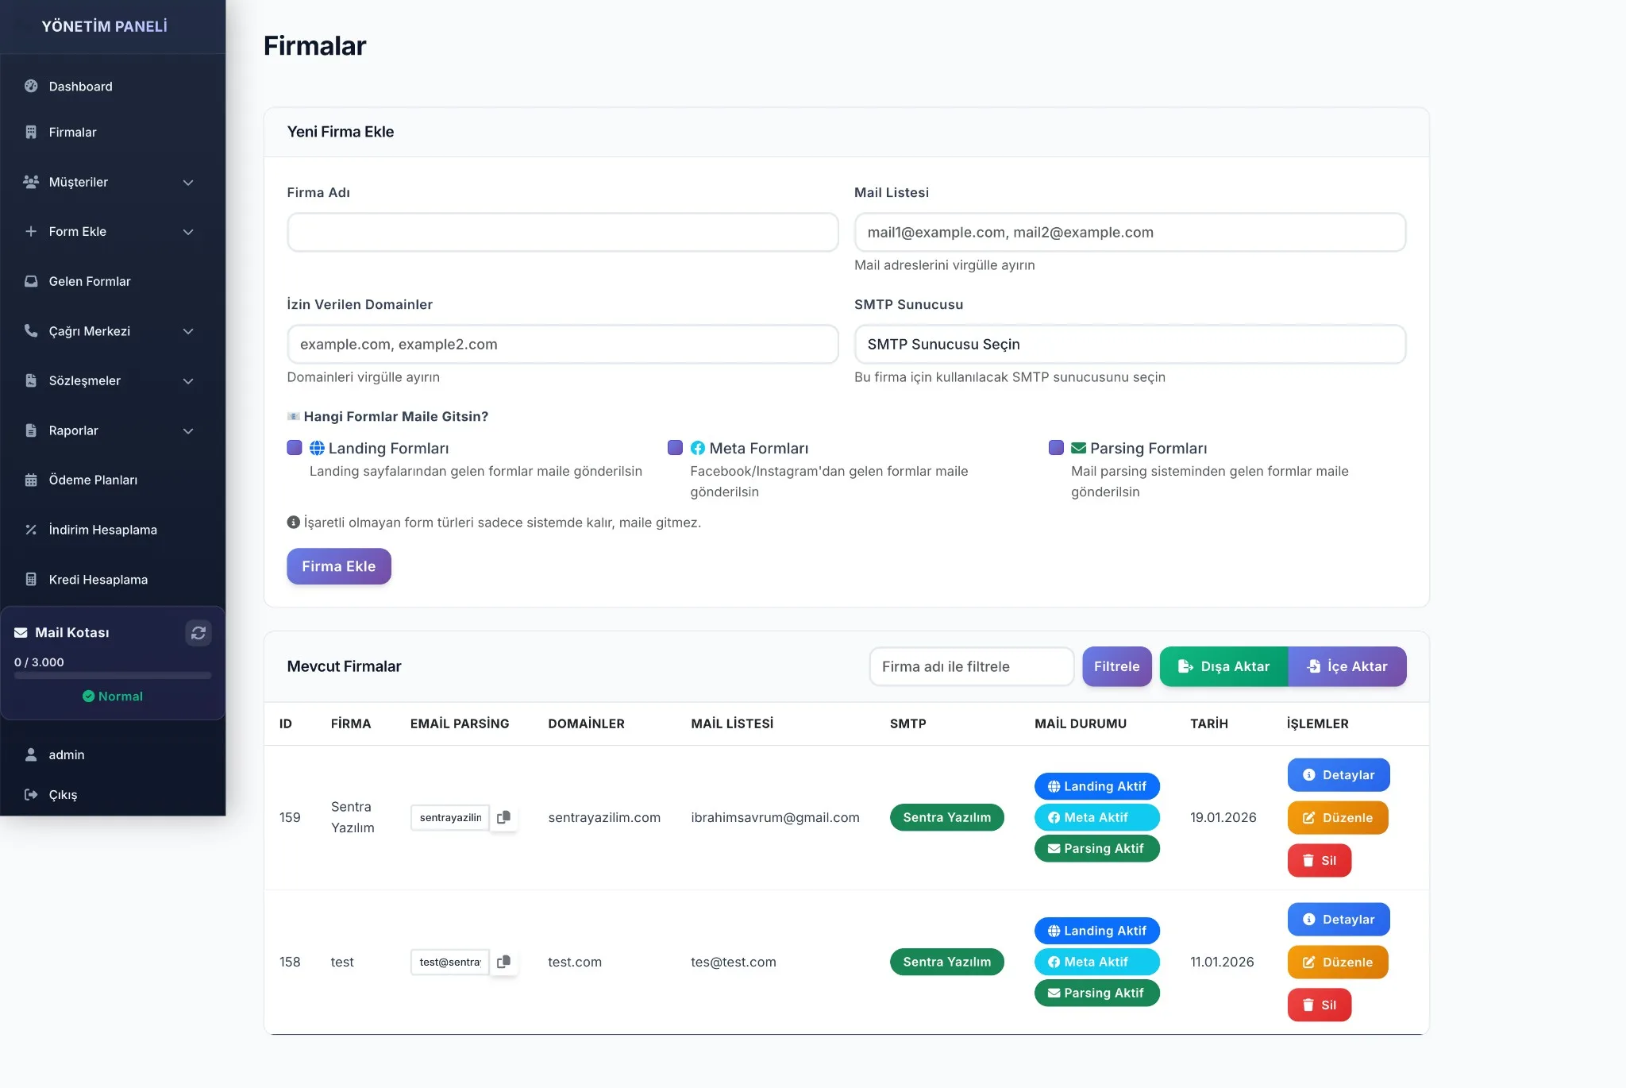Toggle the Parsing Formları checkbox
This screenshot has width=1626, height=1088.
(1056, 448)
